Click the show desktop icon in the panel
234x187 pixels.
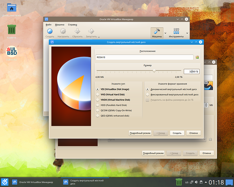[x=229, y=182]
